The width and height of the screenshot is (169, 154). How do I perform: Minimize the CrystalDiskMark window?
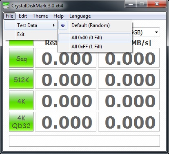point(131,4)
